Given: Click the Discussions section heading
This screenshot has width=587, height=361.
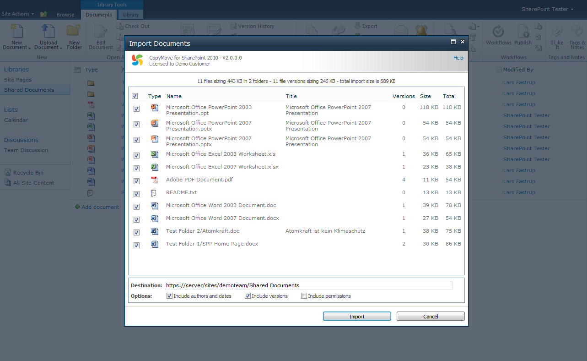Looking at the screenshot, I should coord(21,140).
